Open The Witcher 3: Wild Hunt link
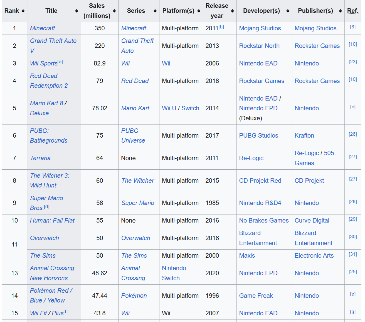This screenshot has height=322, width=365. (50, 180)
